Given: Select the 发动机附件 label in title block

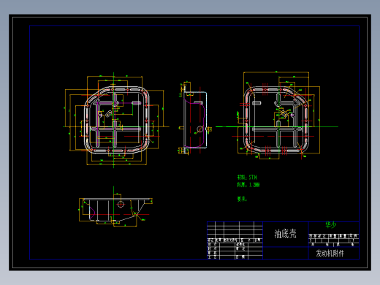Looking at the screenshot, I should [330, 254].
